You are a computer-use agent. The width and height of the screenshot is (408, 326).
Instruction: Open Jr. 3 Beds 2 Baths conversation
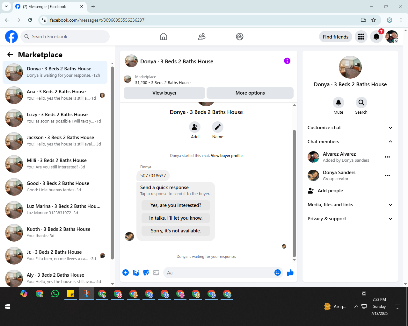click(55, 256)
